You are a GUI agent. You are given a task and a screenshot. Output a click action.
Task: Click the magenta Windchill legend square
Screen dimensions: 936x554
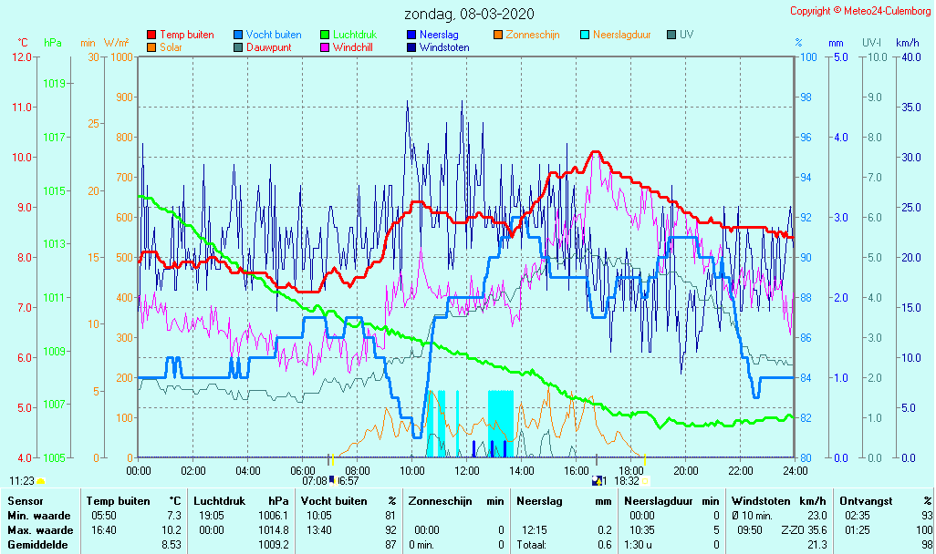(325, 47)
